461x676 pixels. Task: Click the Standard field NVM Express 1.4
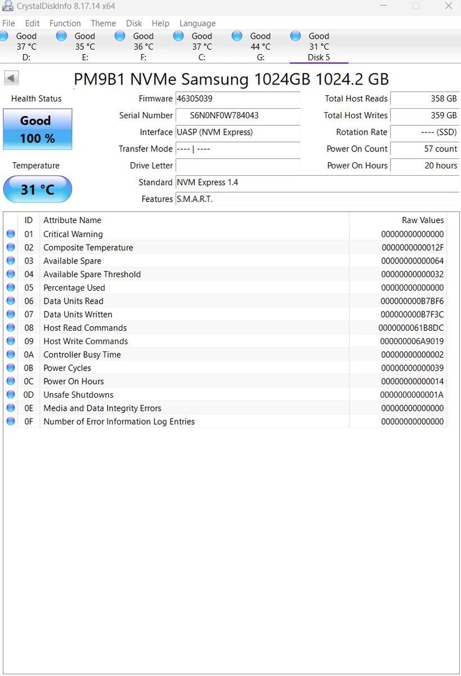pyautogui.click(x=317, y=183)
